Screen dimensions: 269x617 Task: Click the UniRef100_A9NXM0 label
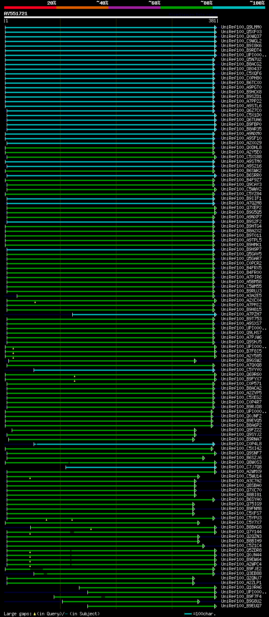pos(241,134)
